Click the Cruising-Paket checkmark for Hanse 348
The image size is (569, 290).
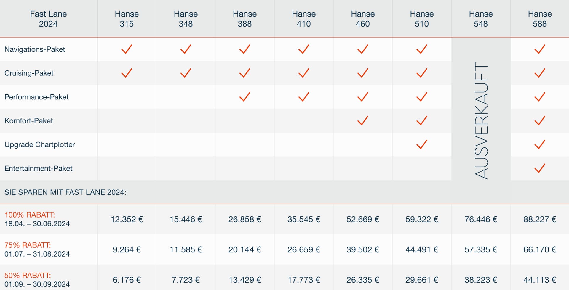[x=186, y=73]
